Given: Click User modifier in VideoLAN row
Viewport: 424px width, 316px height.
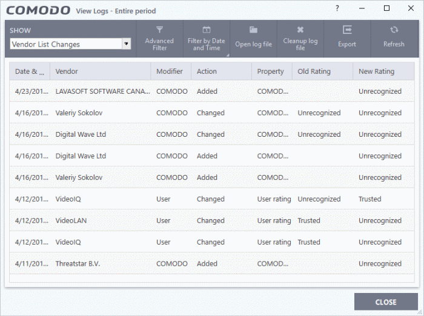Looking at the screenshot, I should coord(164,220).
